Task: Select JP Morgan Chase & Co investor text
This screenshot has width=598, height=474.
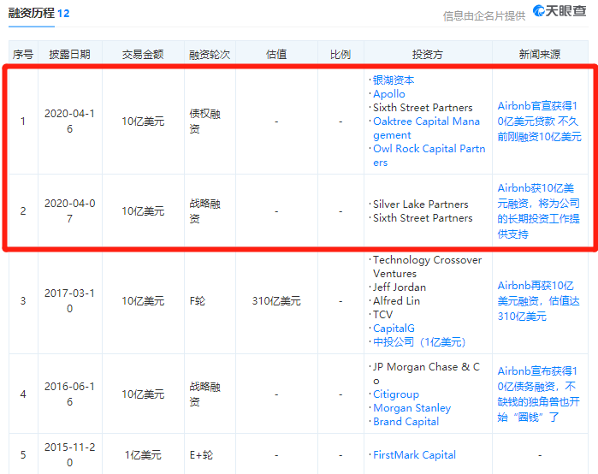Action: pyautogui.click(x=426, y=374)
